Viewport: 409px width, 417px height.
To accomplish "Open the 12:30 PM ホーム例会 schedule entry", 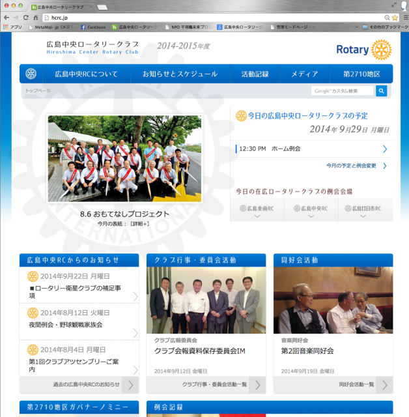I will coord(311,149).
